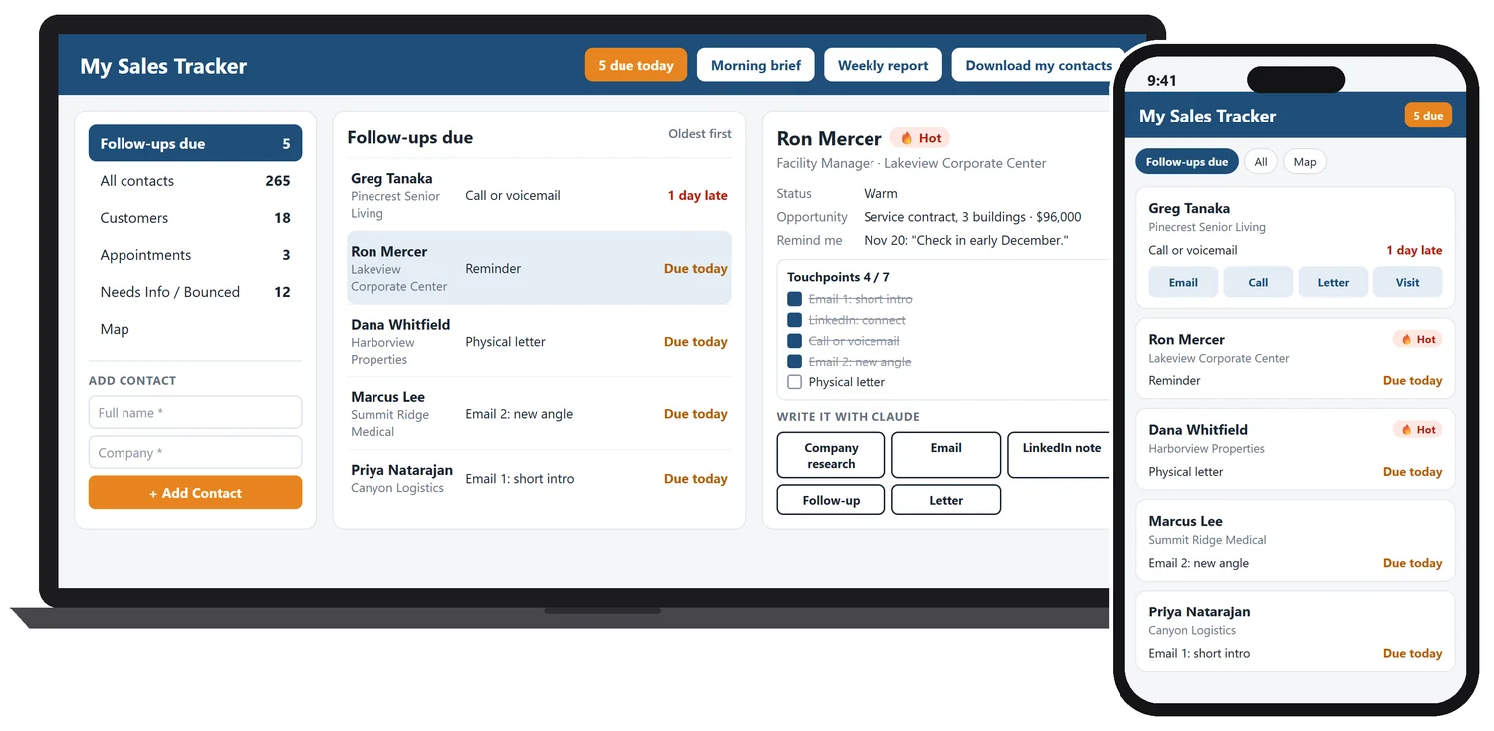Focus the 'Full name' input field
Image resolution: width=1494 pixels, height=731 pixels.
click(195, 413)
